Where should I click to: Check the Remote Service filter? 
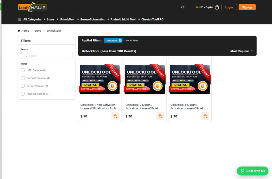click(23, 78)
